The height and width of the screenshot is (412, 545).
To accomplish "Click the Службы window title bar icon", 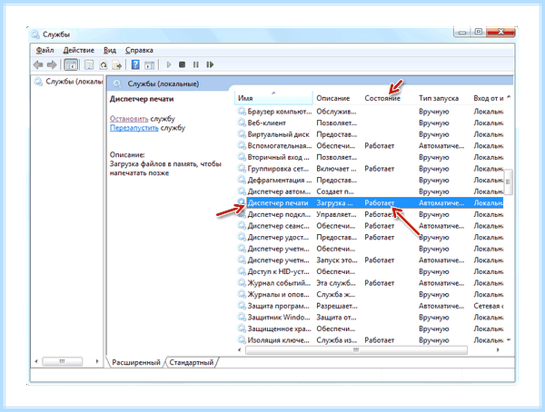I will 35,34.
